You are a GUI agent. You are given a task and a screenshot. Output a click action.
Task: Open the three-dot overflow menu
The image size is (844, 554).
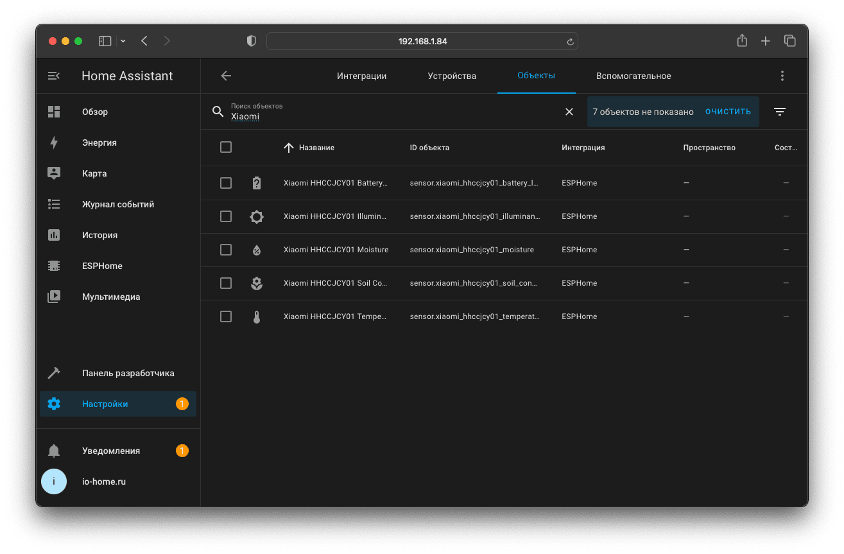click(782, 76)
